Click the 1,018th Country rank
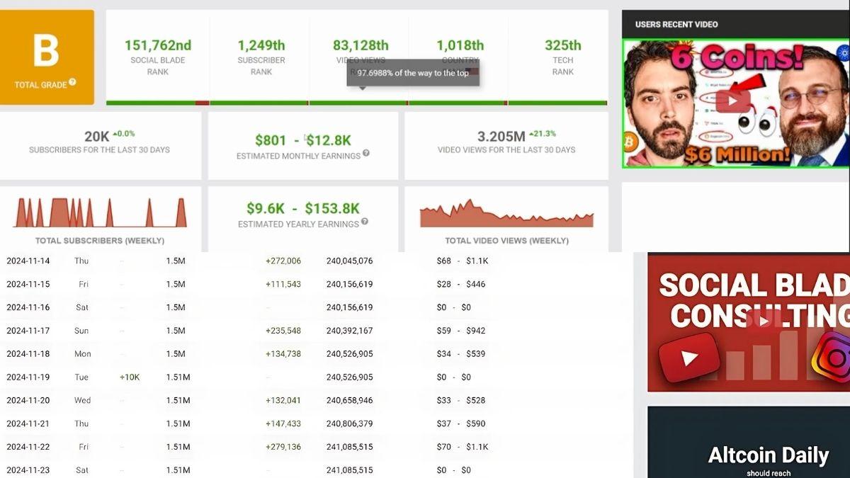 (460, 45)
